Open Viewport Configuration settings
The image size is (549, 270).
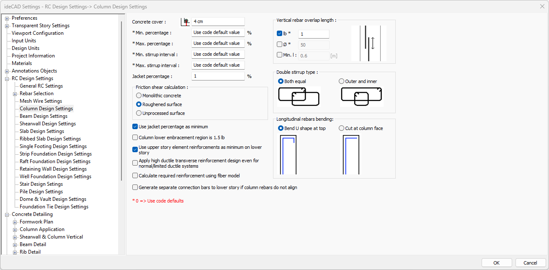tap(38, 33)
